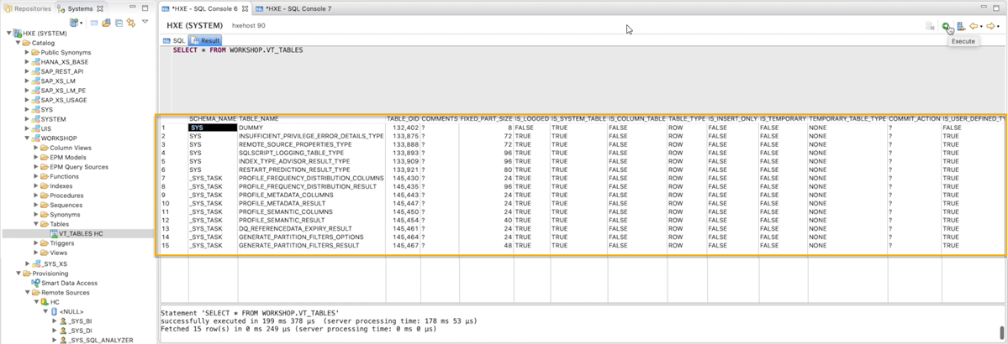Click the TABLE_NAME column header
Viewport: 1008px width, 344px height.
pyautogui.click(x=311, y=119)
